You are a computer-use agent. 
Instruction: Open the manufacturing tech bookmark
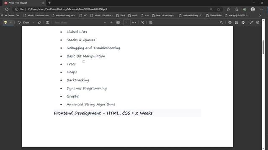[x=64, y=15]
